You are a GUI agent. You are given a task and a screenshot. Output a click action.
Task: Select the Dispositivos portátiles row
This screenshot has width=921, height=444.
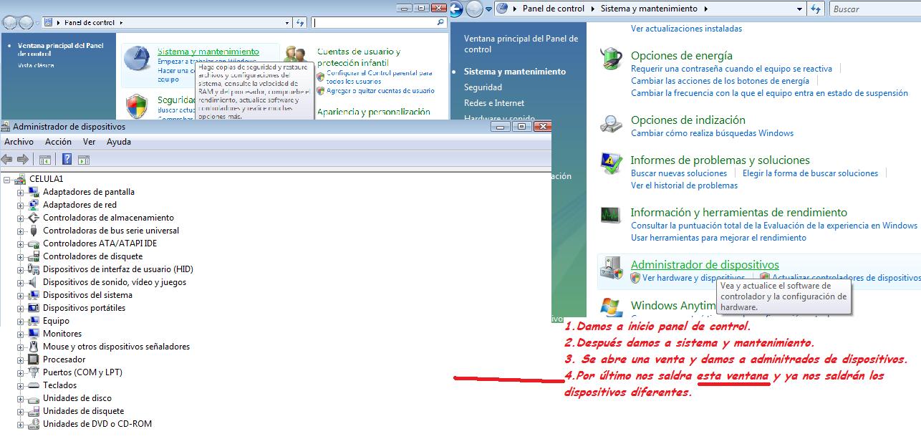coord(84,308)
